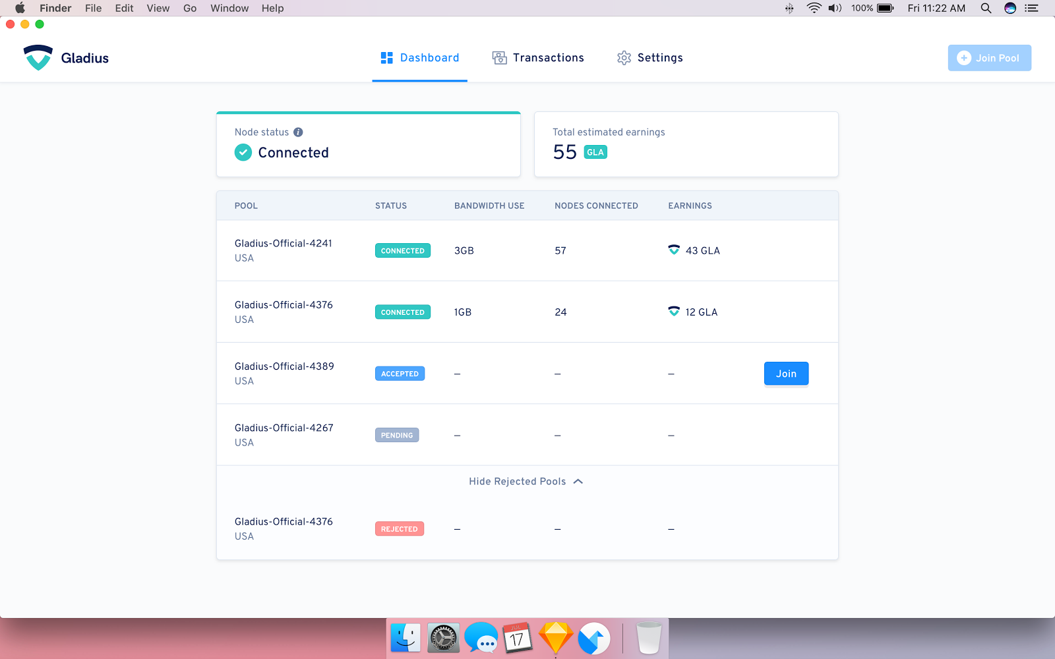The height and width of the screenshot is (659, 1055).
Task: Open Notification Center
Action: click(x=1031, y=8)
